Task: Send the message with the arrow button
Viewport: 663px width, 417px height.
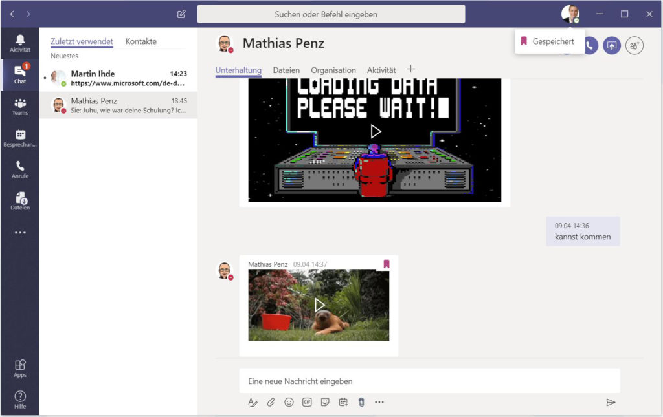Action: (611, 402)
